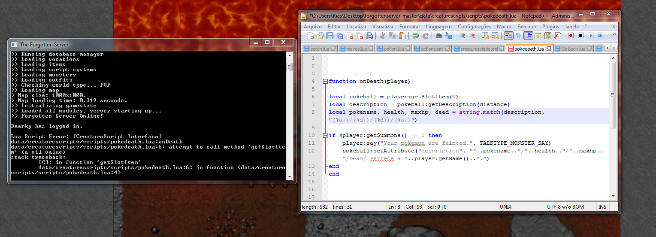This screenshot has height=237, width=656.
Task: Click the Paste clipboard icon
Action: click(402, 36)
